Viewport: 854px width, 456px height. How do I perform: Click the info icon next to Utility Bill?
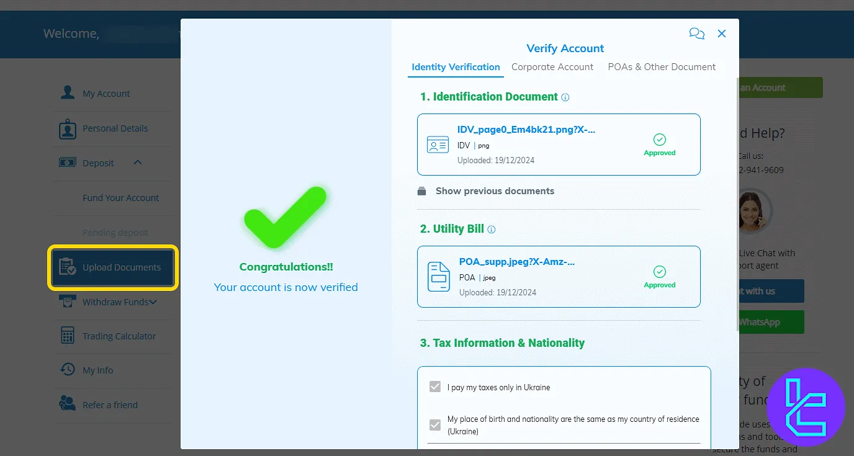(x=492, y=230)
